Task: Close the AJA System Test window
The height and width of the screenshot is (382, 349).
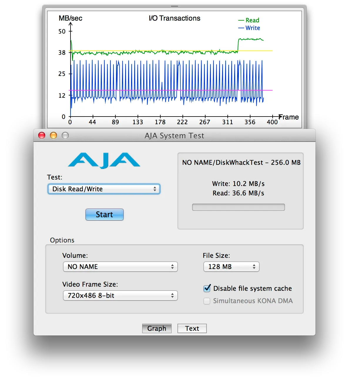Action: (x=42, y=135)
